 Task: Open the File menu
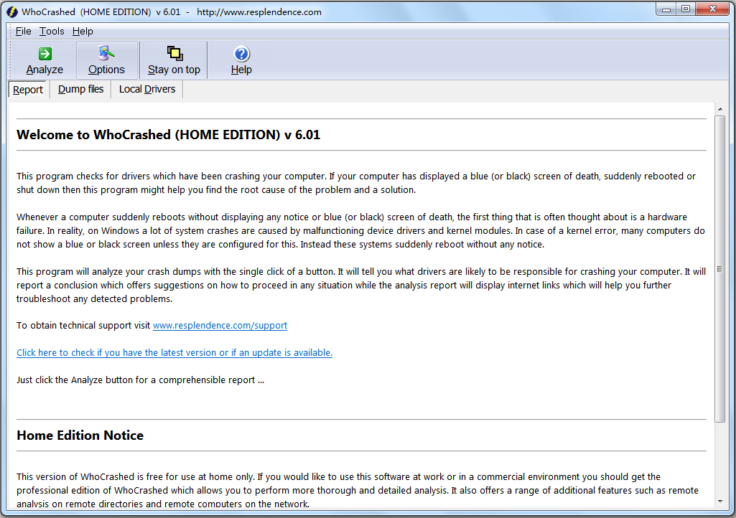24,32
